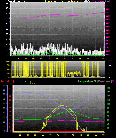The height and width of the screenshot is (138, 116).
Task: Select the 24 hour graph day title
Action: 66,1
